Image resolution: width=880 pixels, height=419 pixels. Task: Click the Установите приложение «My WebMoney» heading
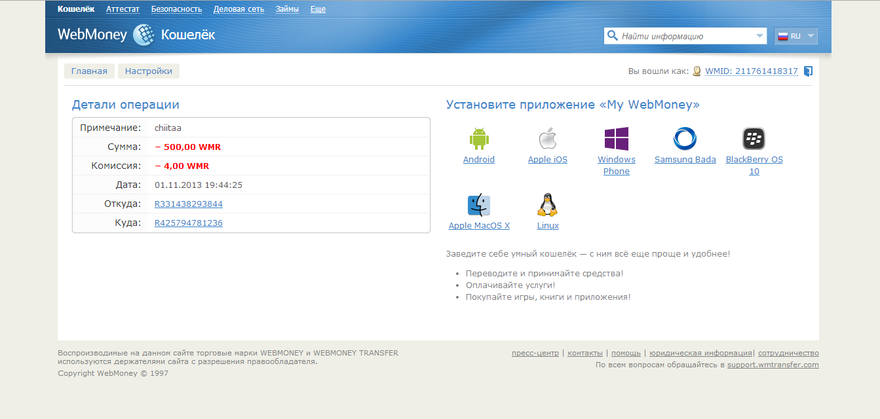click(573, 105)
